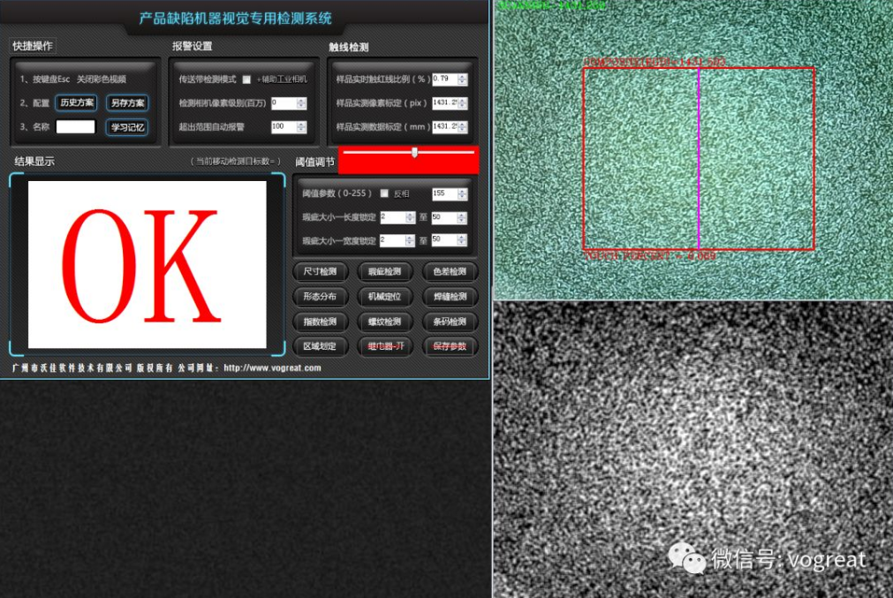Increase the 阈值参数 value using its spinner
The width and height of the screenshot is (893, 598).
click(x=461, y=191)
